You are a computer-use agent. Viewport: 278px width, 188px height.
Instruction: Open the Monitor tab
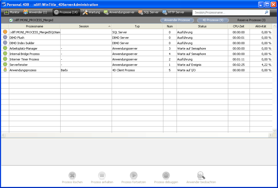pyautogui.click(x=12, y=12)
